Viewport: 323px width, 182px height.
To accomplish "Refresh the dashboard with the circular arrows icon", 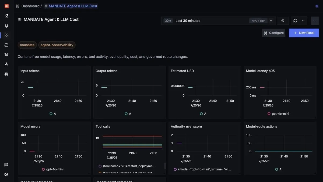I will tap(295, 21).
